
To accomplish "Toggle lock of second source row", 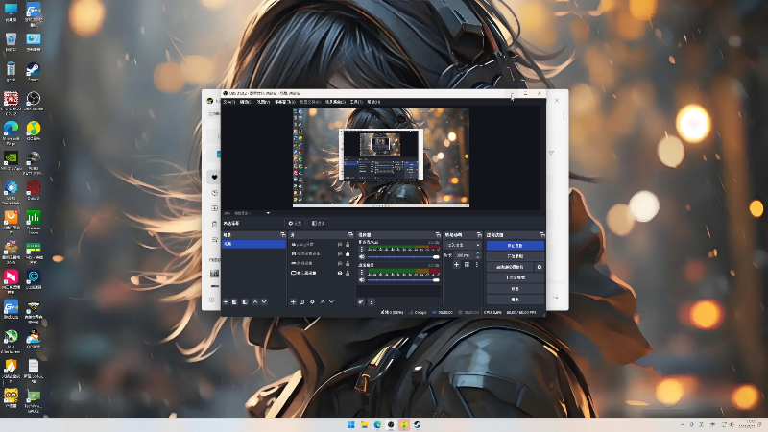I will click(348, 253).
